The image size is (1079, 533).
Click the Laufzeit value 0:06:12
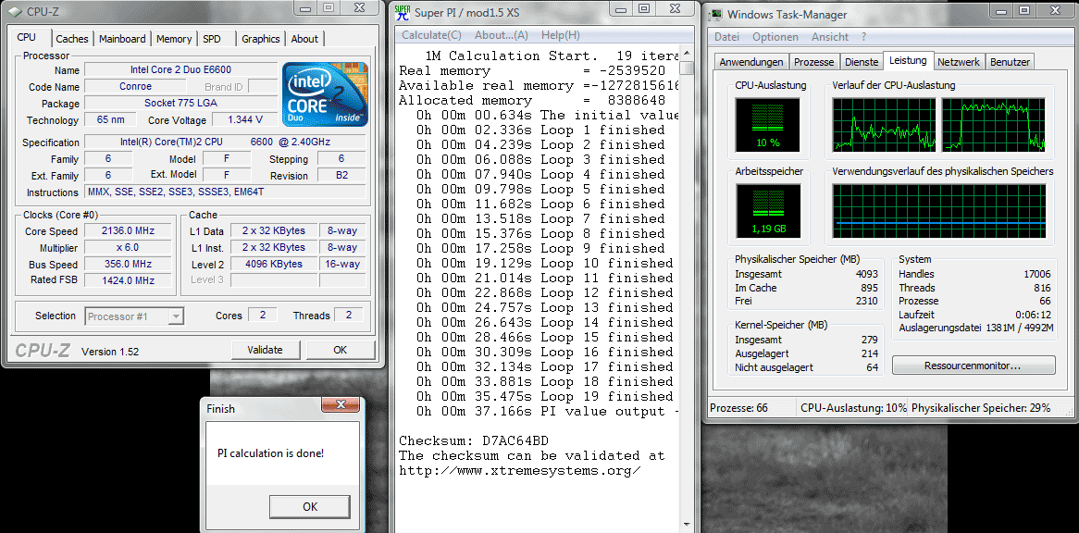click(x=1031, y=315)
